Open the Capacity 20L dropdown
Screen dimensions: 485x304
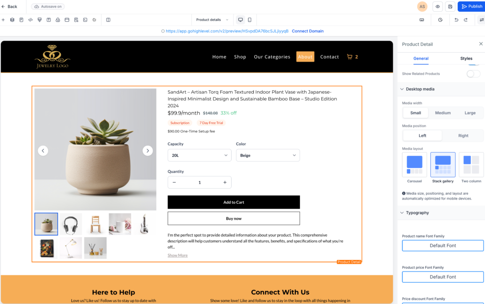(x=200, y=155)
